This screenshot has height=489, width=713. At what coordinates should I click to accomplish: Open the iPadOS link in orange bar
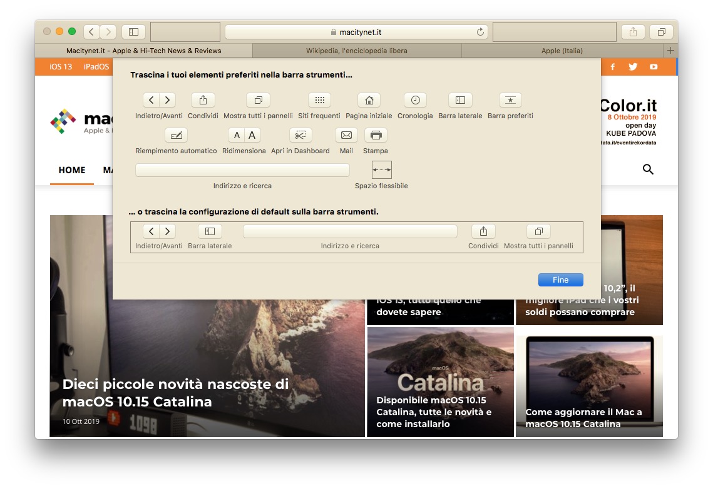(96, 67)
